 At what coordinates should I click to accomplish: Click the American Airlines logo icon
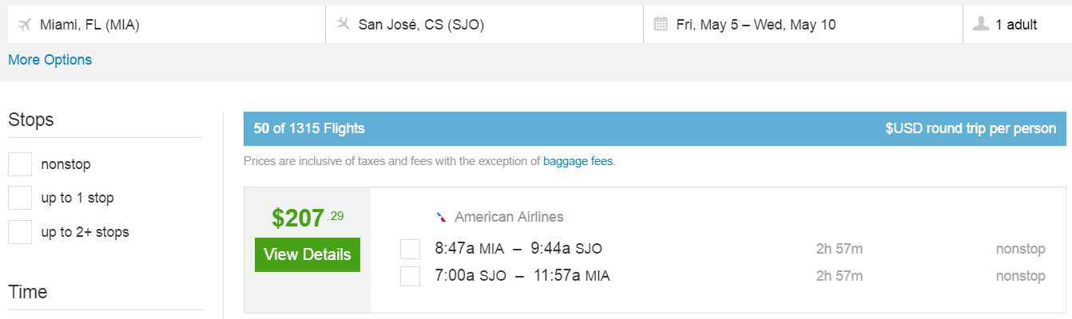[441, 217]
